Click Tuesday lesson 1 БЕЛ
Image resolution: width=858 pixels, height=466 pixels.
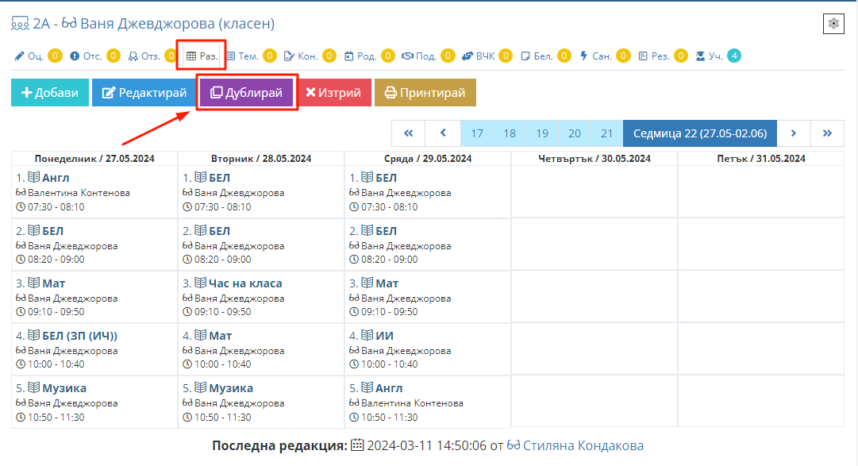click(219, 178)
